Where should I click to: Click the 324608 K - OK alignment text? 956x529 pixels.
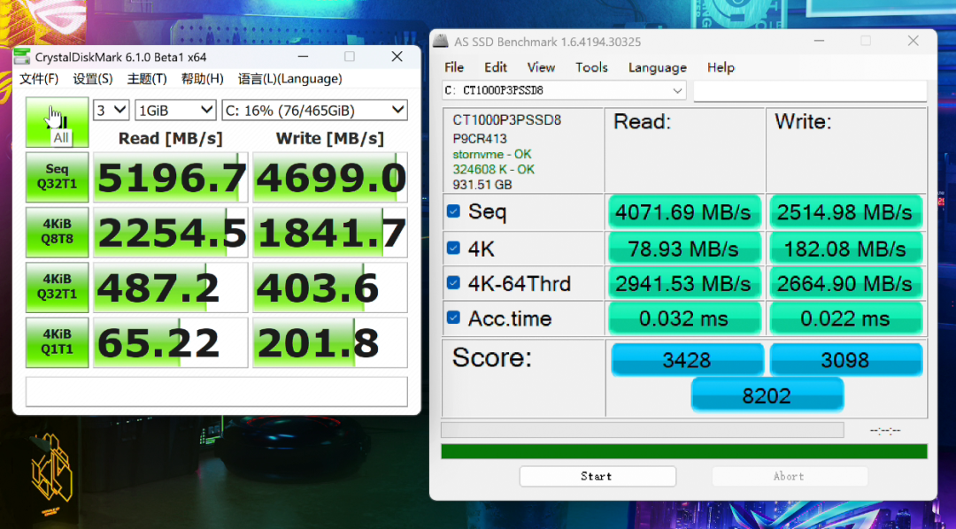(x=493, y=170)
